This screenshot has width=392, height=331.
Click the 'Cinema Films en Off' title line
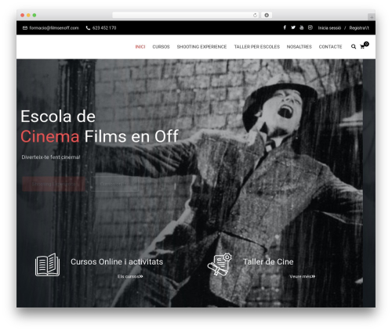pyautogui.click(x=100, y=136)
